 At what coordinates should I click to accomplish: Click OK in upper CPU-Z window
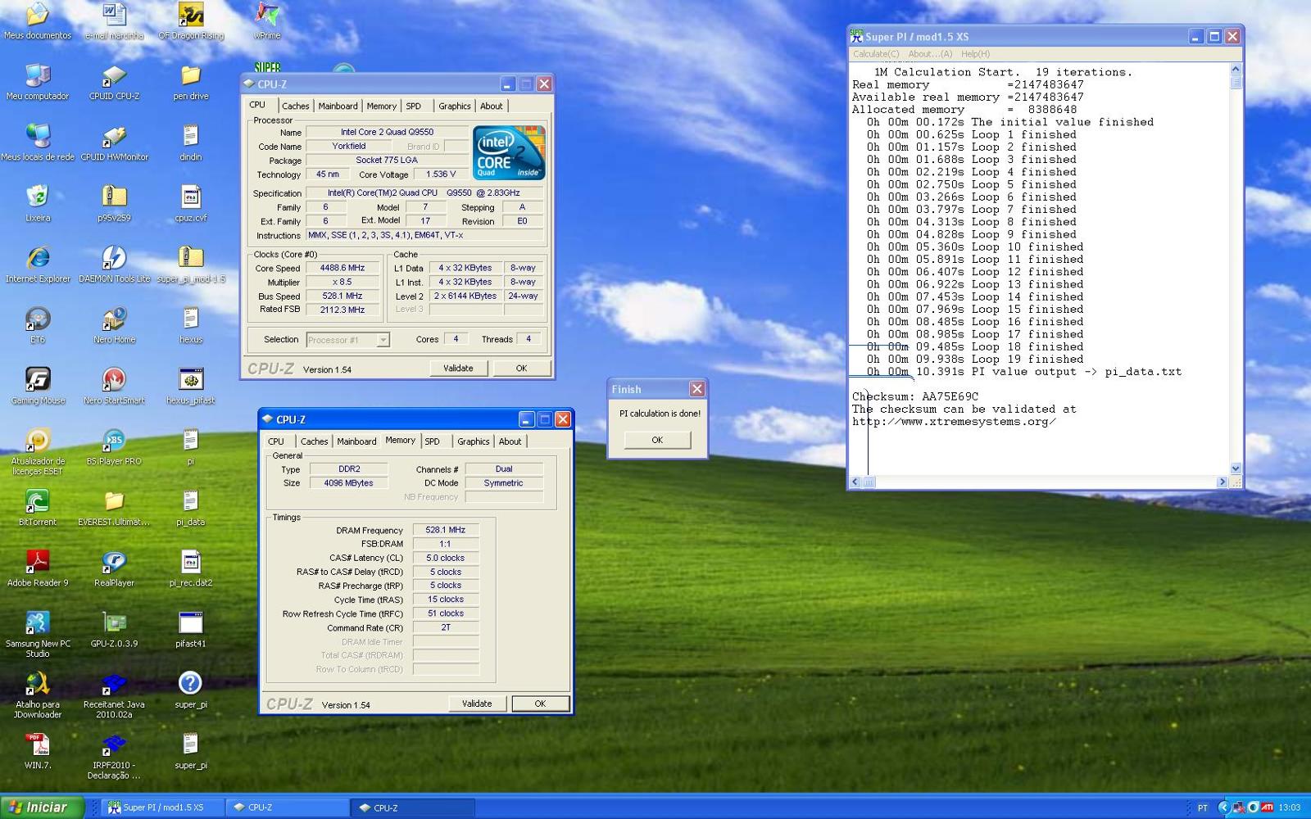coord(521,369)
